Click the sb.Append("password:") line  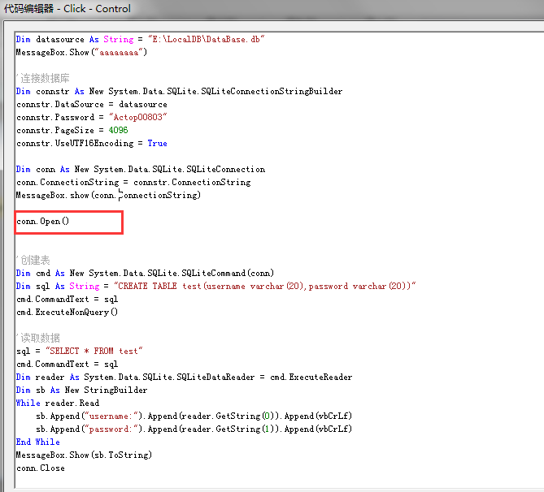194,429
